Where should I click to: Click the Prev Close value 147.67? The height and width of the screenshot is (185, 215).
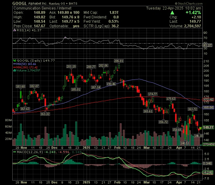40,26
